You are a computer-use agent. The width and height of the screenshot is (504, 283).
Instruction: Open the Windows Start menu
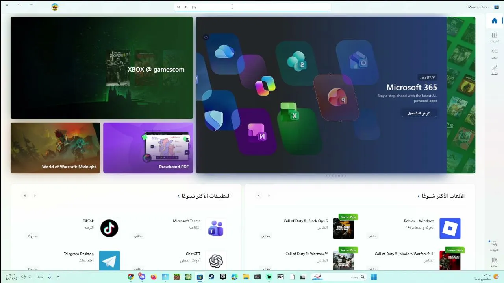click(374, 277)
